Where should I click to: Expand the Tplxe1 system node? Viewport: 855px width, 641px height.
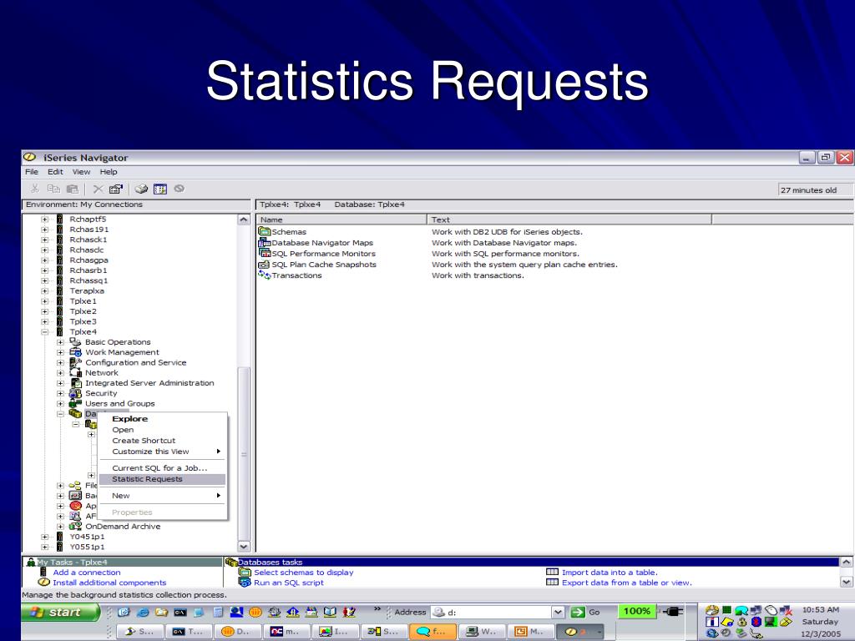point(45,301)
